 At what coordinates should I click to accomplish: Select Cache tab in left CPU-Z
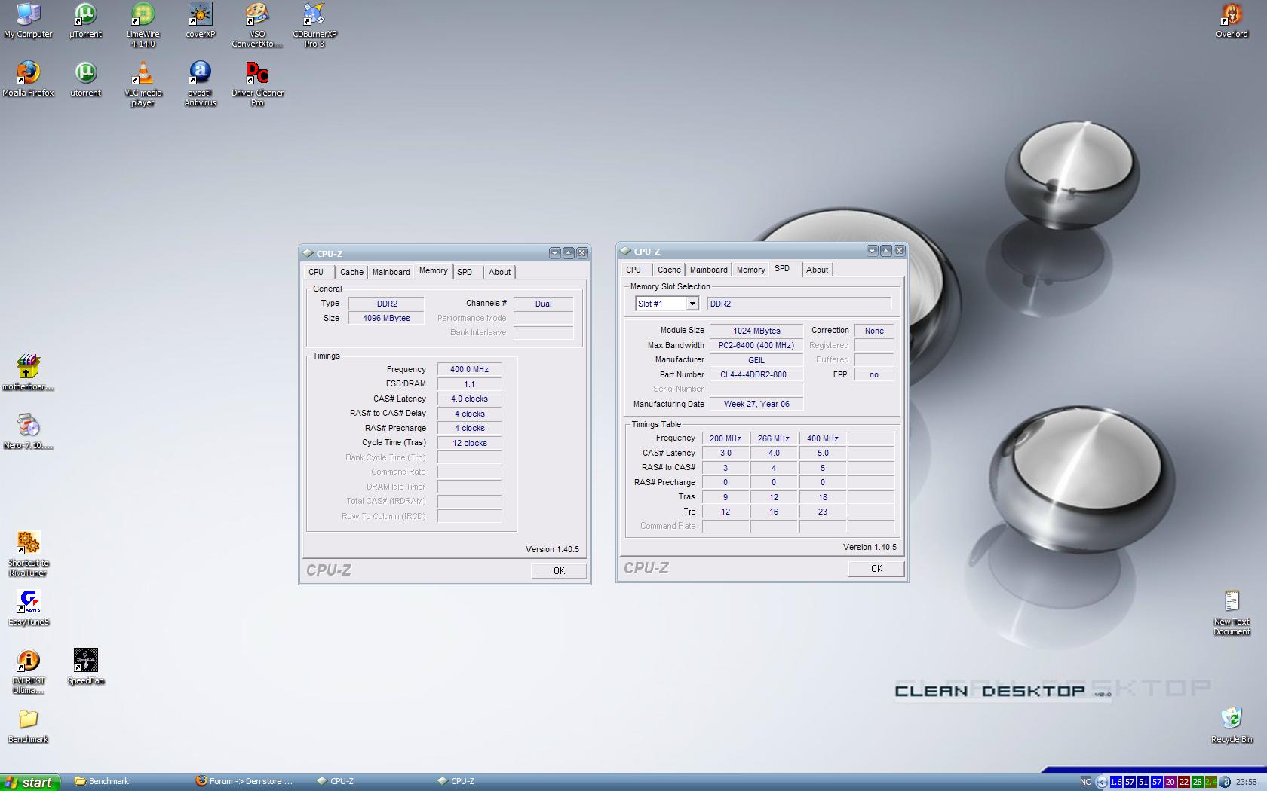click(x=351, y=272)
